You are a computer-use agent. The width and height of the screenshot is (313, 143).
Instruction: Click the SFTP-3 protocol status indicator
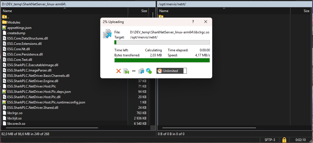270,140
